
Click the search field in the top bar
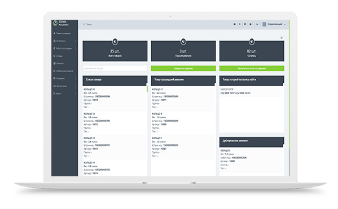[x=151, y=24]
